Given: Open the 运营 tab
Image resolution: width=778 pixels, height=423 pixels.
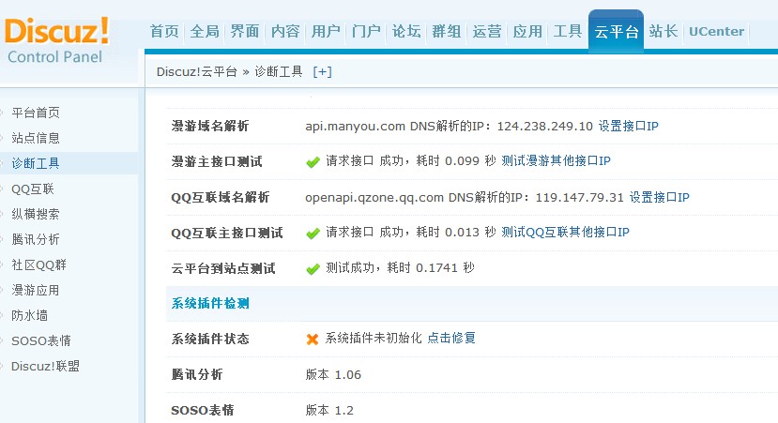Looking at the screenshot, I should click(487, 32).
